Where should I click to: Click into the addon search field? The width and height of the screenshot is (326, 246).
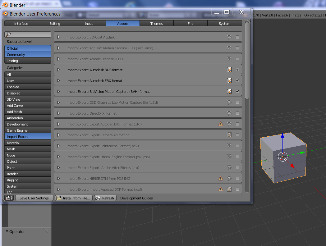(x=28, y=34)
